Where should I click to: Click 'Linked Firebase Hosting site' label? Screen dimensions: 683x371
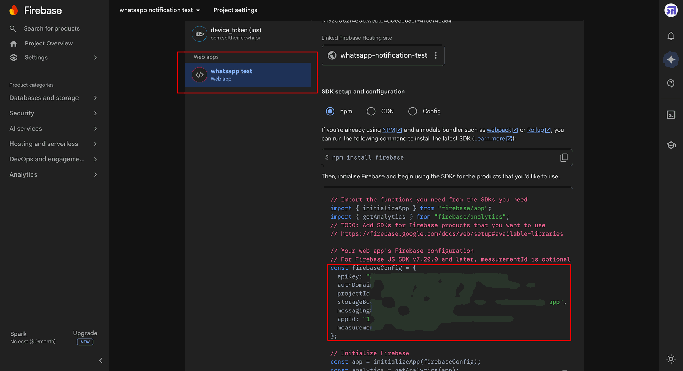click(356, 38)
